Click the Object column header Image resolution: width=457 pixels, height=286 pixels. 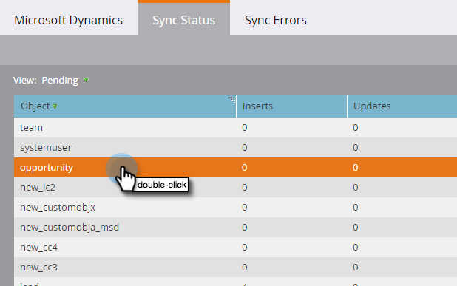click(x=125, y=106)
